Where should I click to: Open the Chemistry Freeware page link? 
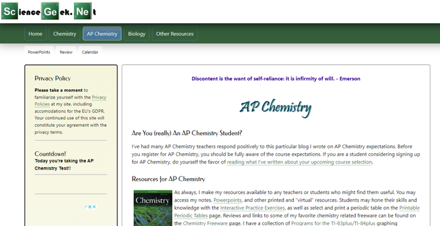(205, 223)
